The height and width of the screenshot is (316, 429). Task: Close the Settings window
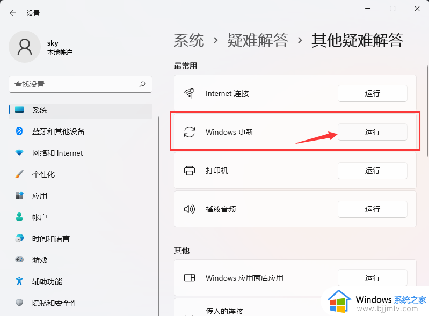click(417, 9)
